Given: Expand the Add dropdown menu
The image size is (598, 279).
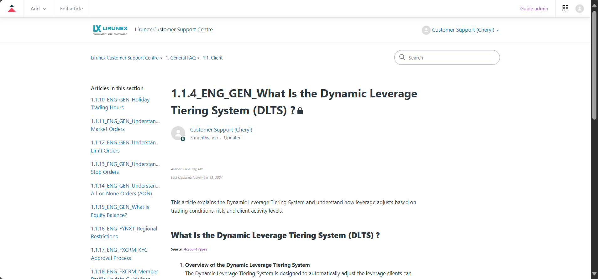Looking at the screenshot, I should 38,8.
